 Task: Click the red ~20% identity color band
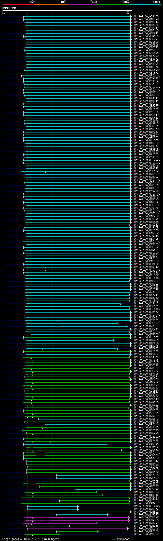click(18, 5)
